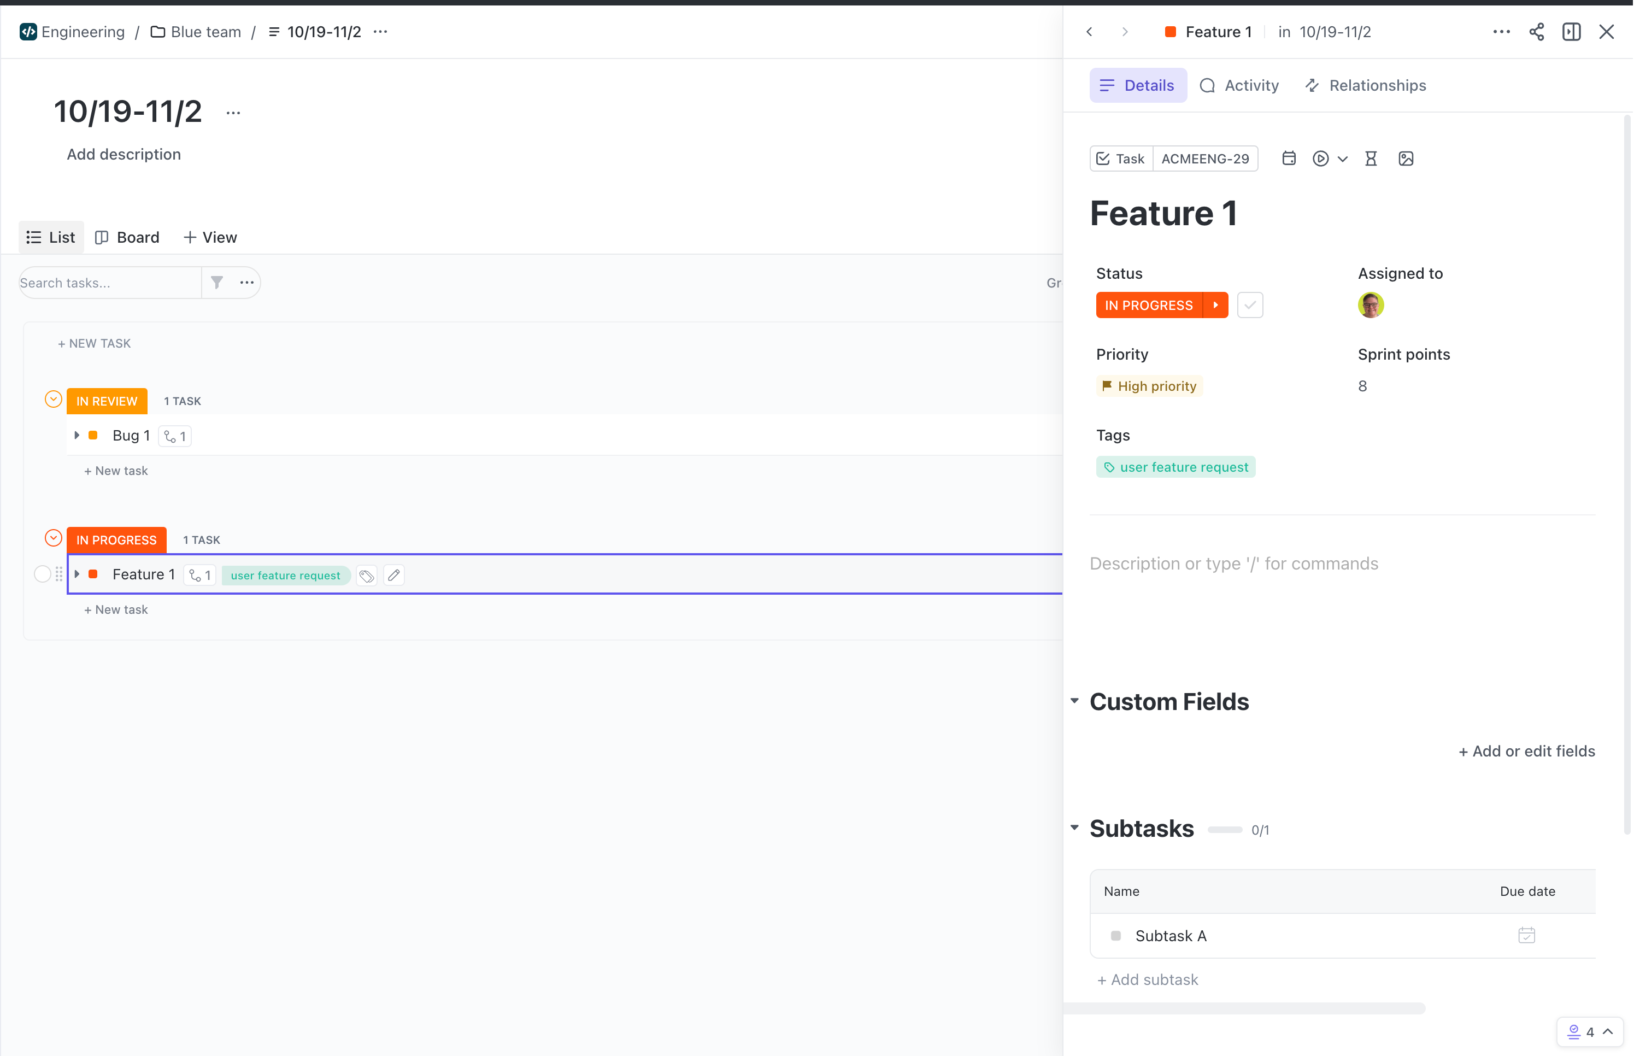Switch to the Activity tab
Screen dimensions: 1634x1056
(x=1240, y=85)
